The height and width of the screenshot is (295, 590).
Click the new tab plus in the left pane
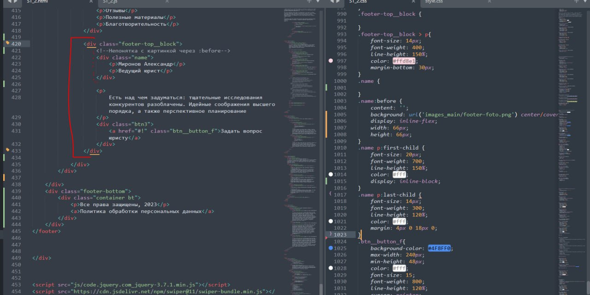coord(309,2)
